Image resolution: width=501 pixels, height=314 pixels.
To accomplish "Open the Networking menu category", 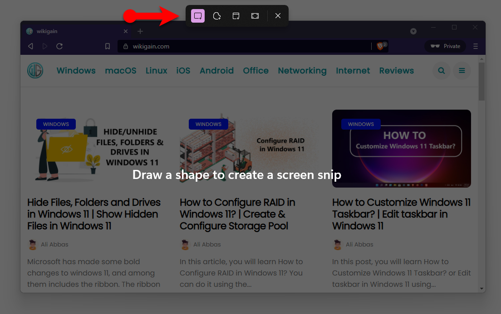I will coord(302,71).
